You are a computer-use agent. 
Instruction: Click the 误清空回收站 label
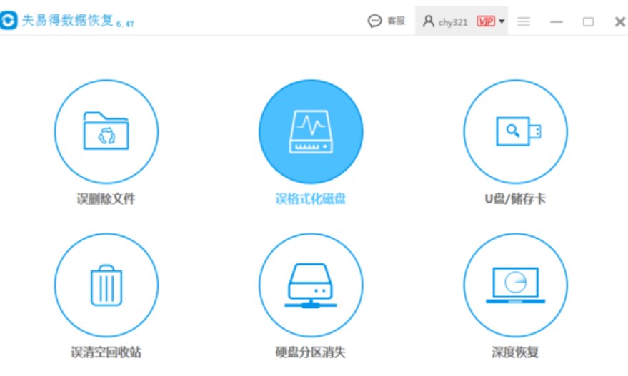[106, 352]
